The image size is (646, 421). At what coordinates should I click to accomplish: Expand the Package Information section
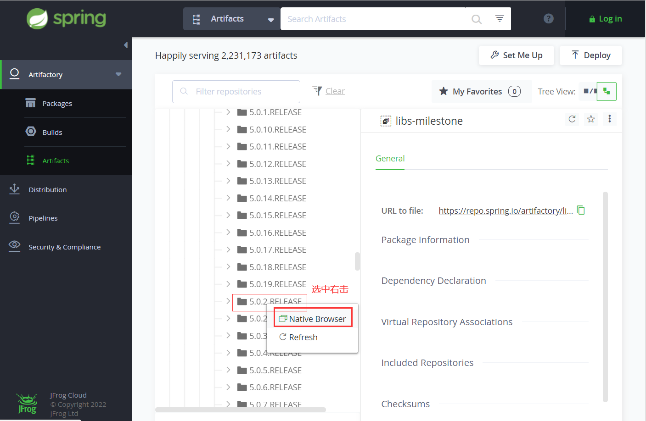(425, 240)
